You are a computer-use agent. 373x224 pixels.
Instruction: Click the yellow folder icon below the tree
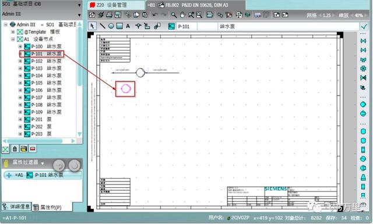[23, 149]
